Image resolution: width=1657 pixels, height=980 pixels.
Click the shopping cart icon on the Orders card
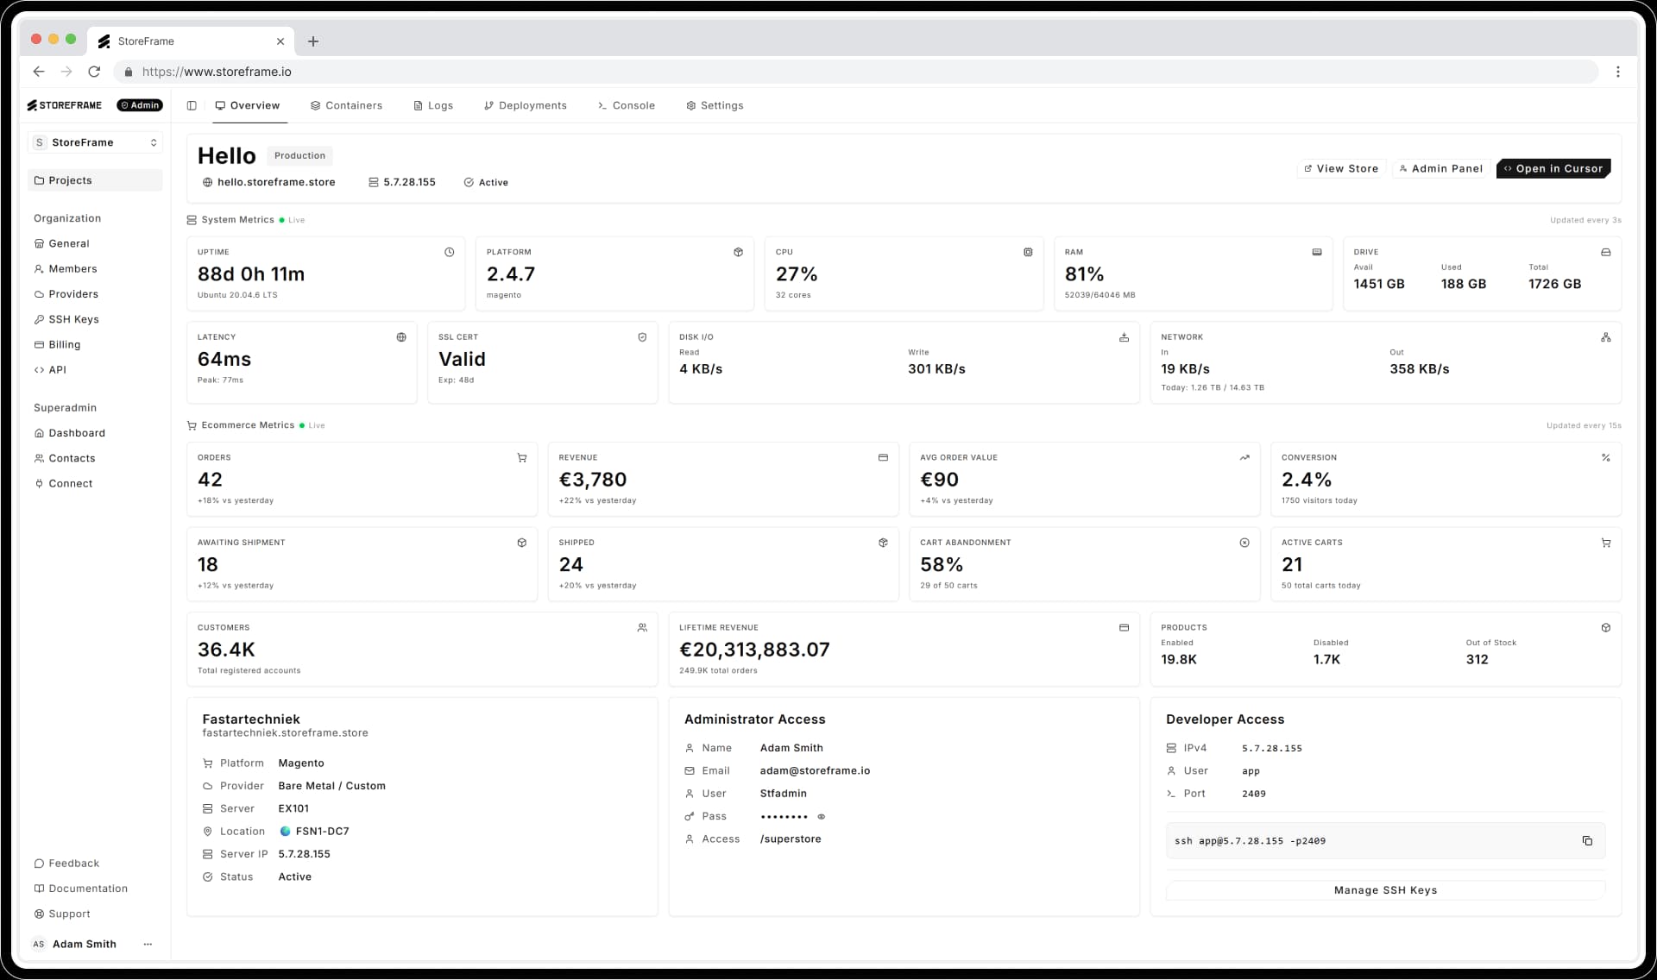coord(521,457)
